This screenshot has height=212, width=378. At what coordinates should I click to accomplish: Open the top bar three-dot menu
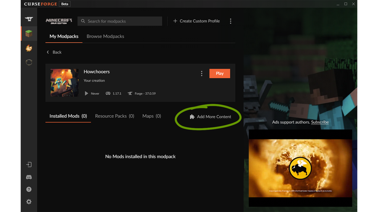231,21
